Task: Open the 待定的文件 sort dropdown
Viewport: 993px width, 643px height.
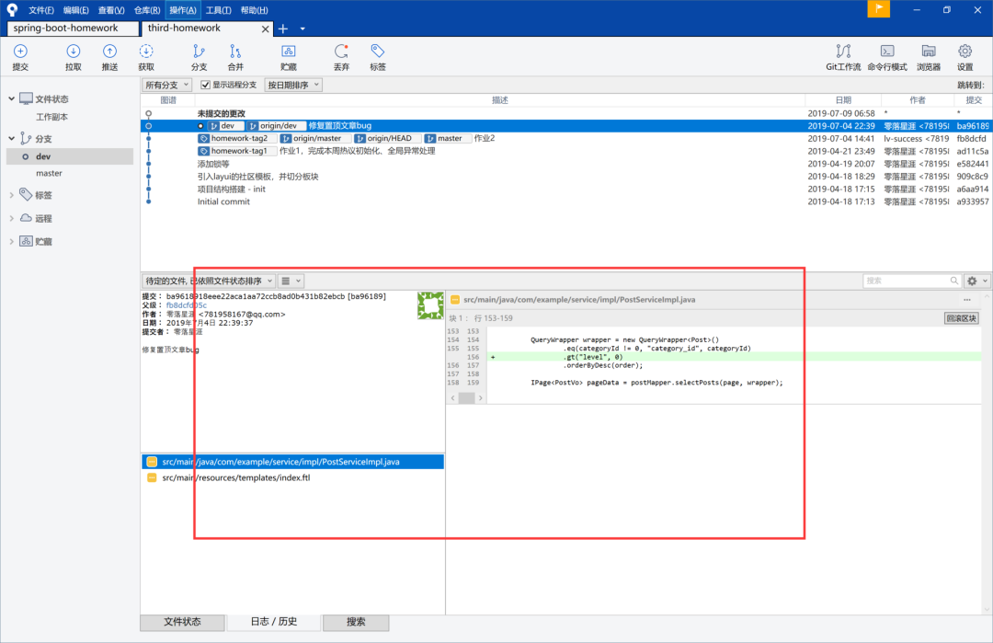Action: (x=209, y=281)
